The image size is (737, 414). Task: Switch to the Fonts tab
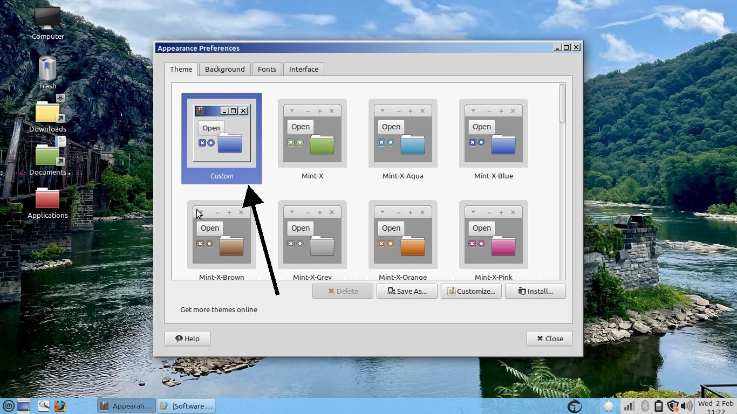pos(267,69)
